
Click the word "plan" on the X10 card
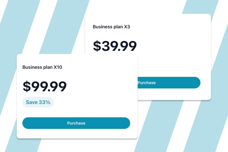(x=47, y=67)
